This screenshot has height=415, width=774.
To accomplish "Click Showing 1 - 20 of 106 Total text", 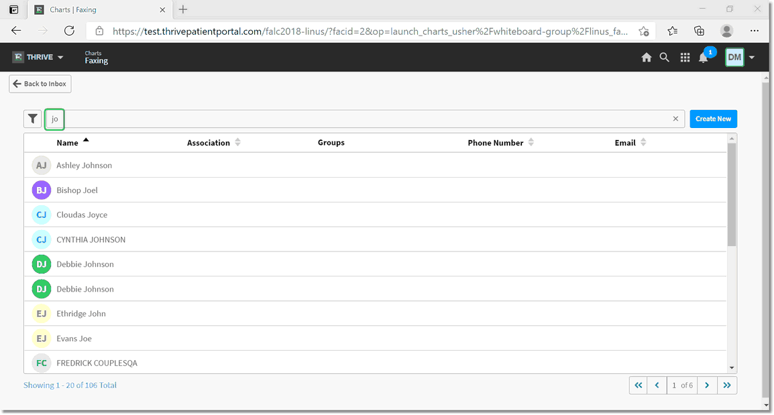I will pos(70,386).
